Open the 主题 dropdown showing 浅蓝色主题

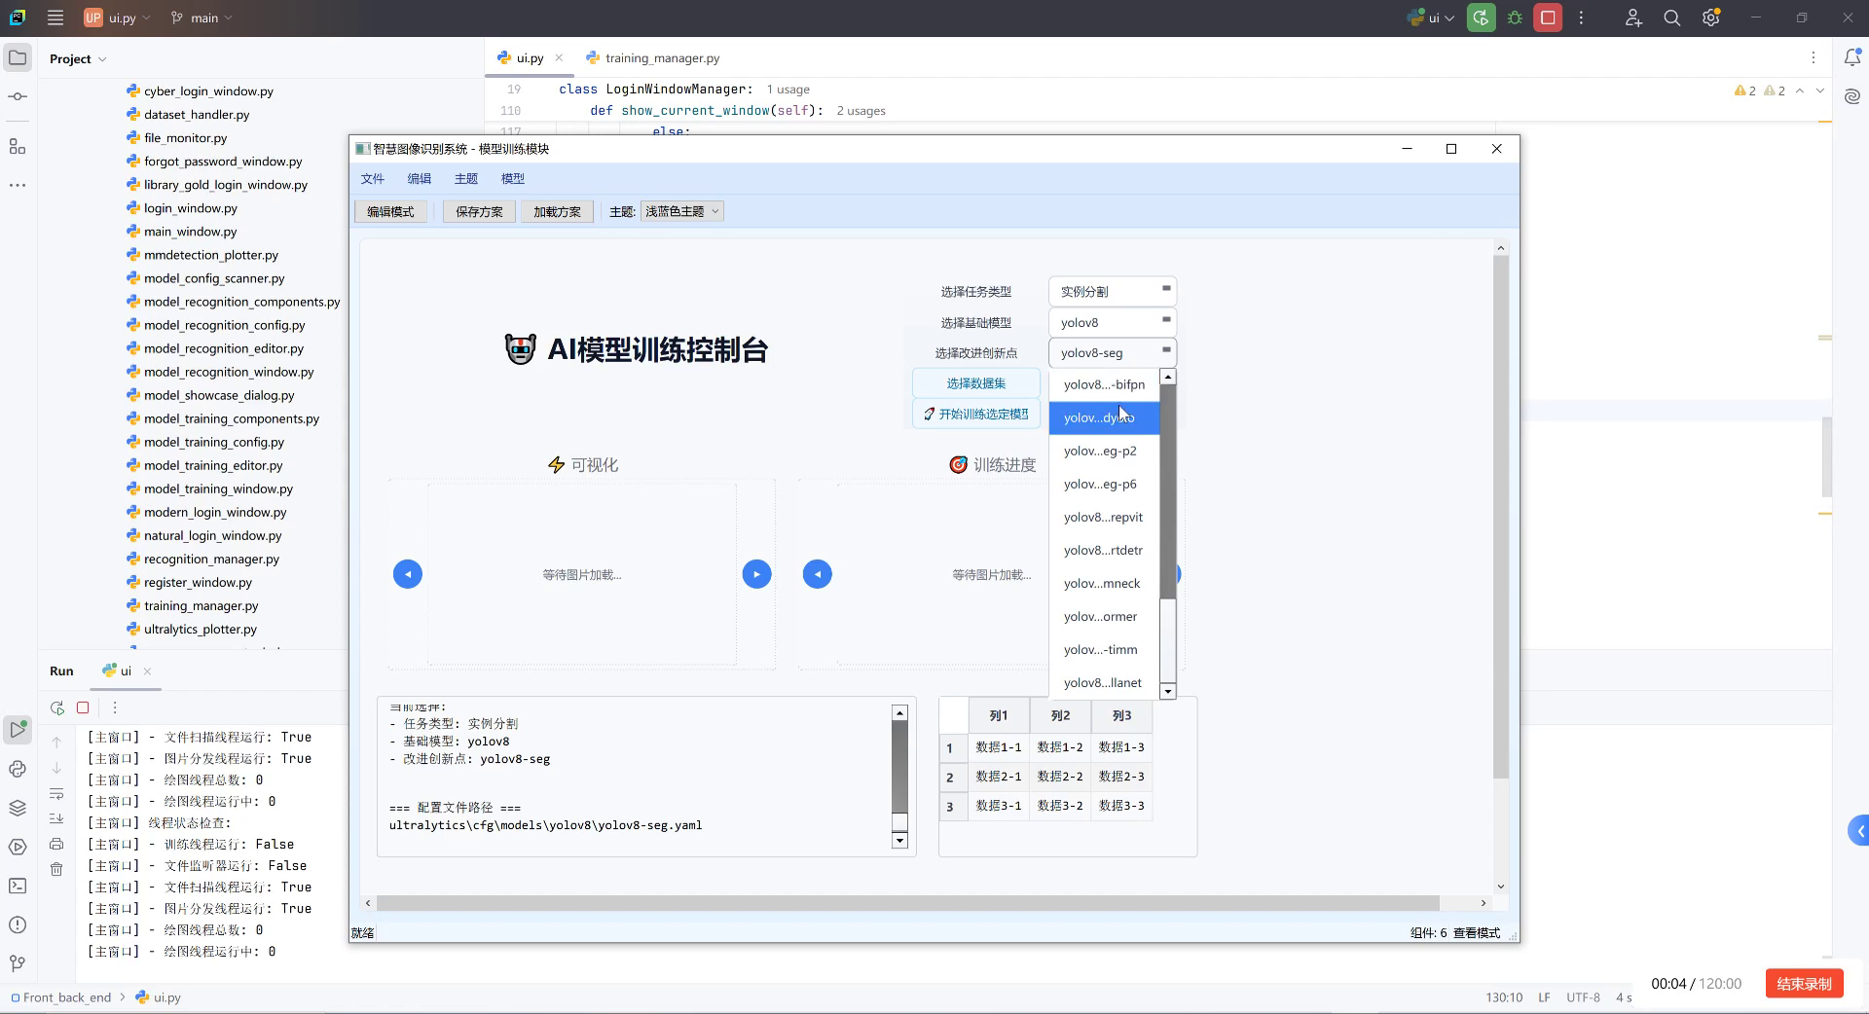(681, 211)
